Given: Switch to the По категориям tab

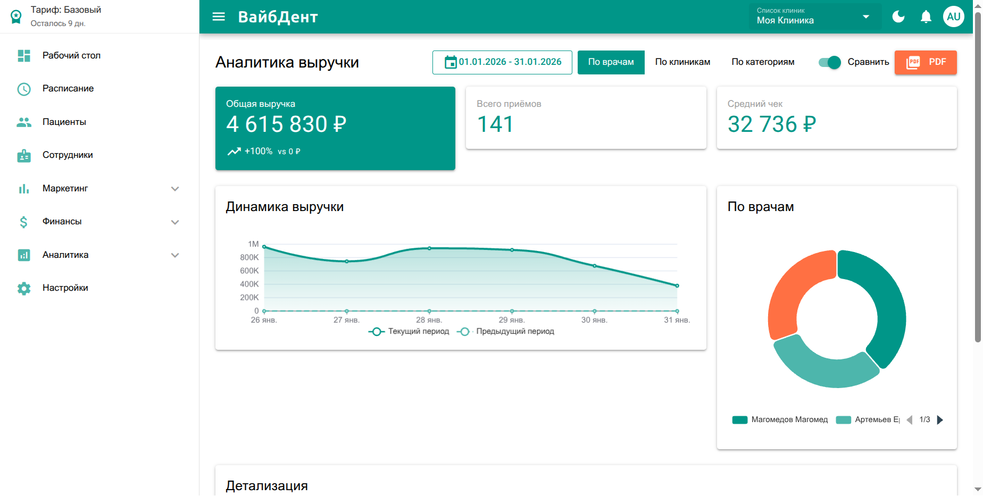Looking at the screenshot, I should [763, 62].
